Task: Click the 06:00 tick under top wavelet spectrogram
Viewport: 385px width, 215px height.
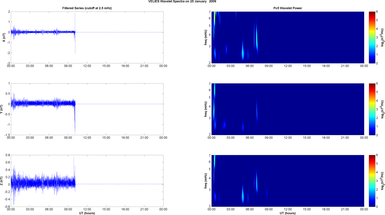Action: [250, 66]
